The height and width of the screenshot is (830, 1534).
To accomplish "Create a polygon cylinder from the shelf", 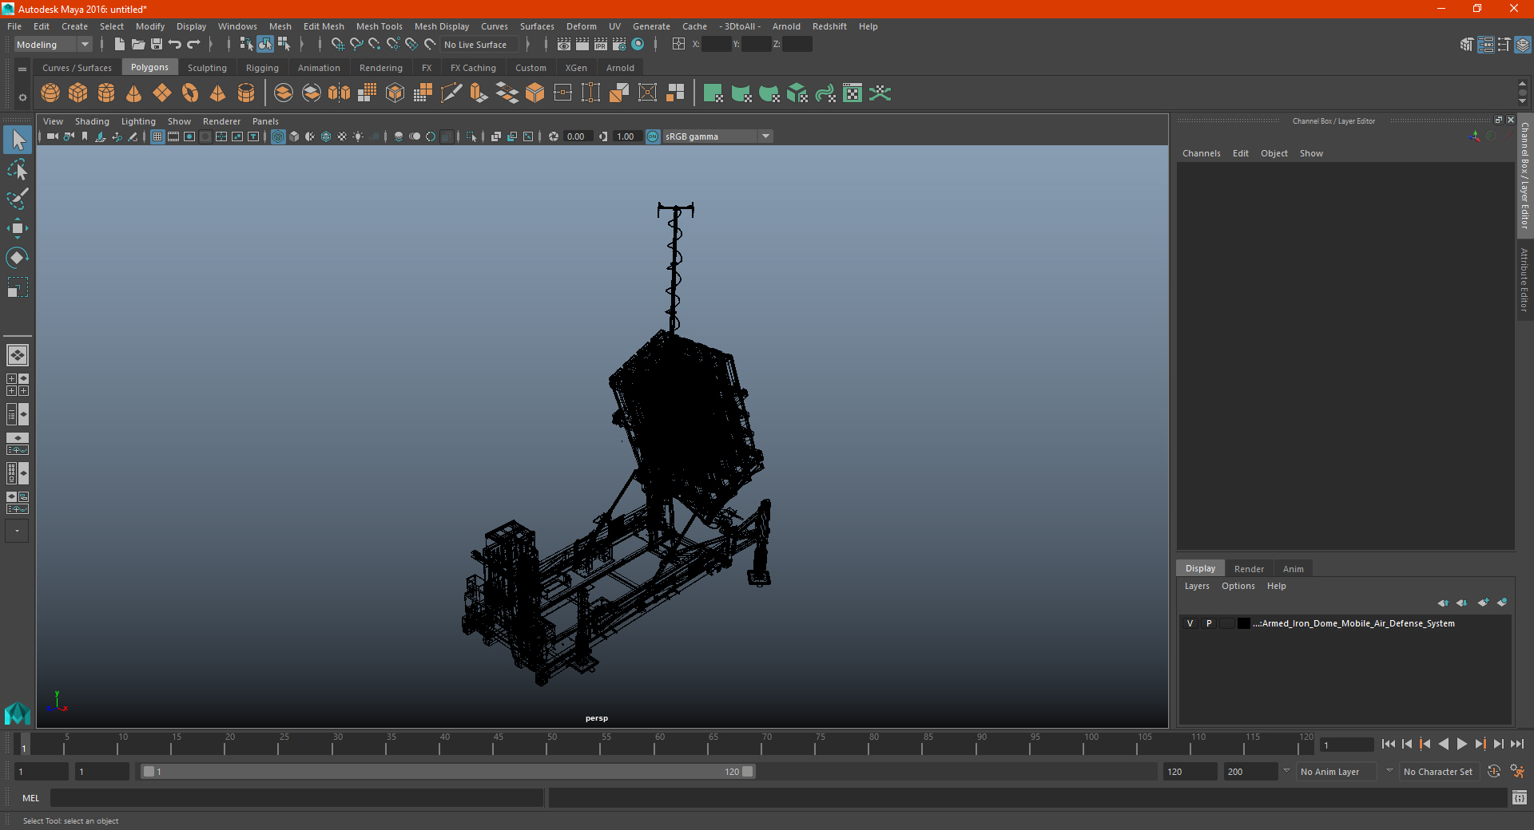I will [x=106, y=93].
